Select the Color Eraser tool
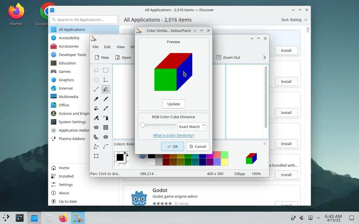The width and height of the screenshot is (359, 224). (96, 118)
